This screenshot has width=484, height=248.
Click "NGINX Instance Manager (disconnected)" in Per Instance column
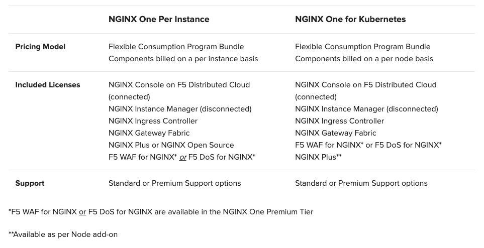click(x=180, y=109)
